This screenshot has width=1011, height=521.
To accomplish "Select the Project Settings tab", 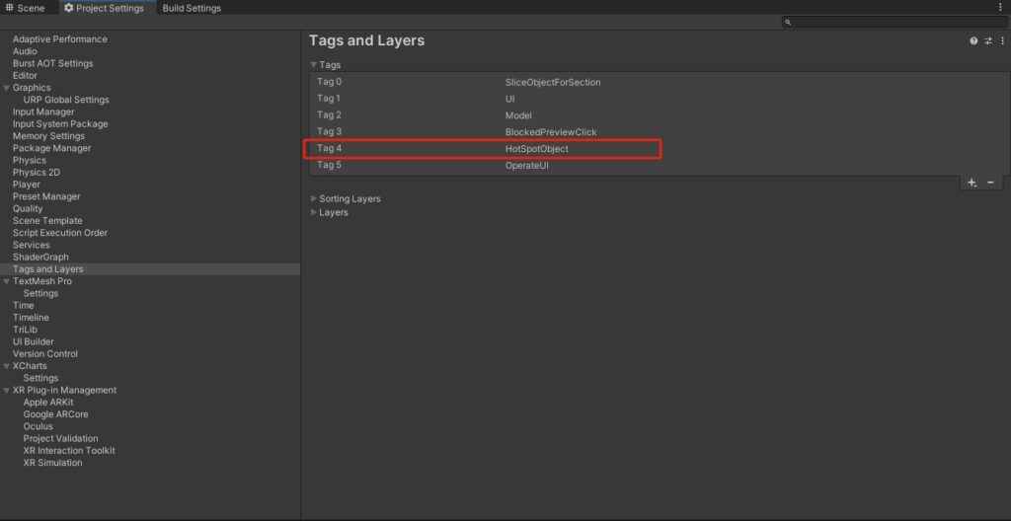I will pos(104,8).
